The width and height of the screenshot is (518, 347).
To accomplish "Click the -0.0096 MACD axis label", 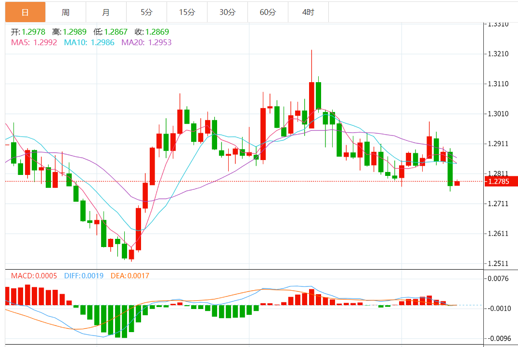I will [x=499, y=338].
